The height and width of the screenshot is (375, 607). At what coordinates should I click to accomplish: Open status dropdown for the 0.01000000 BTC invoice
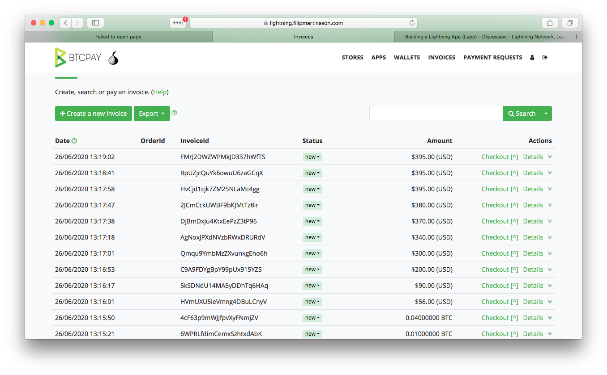pos(312,334)
